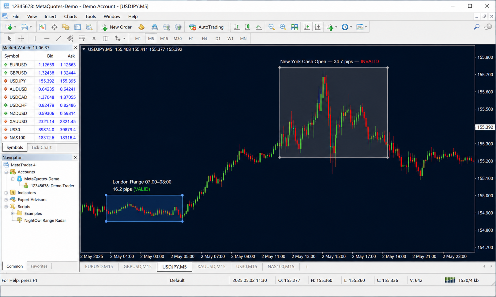Screen dimensions: 496x297
Task: Open the Charts menu
Action: click(70, 17)
